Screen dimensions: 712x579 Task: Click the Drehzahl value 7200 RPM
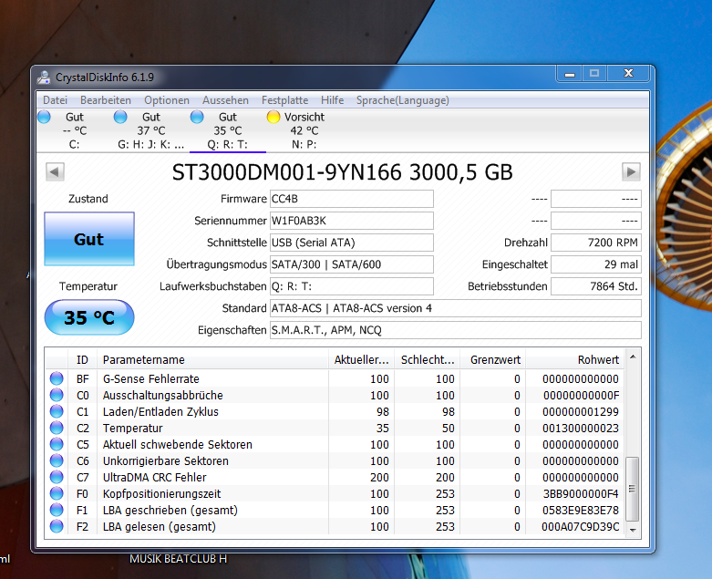[595, 243]
